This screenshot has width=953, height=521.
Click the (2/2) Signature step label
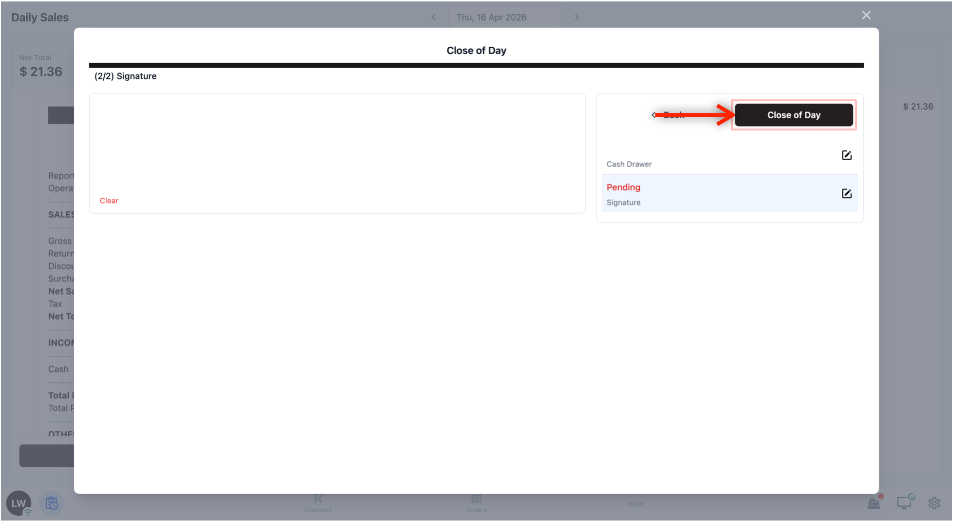click(126, 76)
